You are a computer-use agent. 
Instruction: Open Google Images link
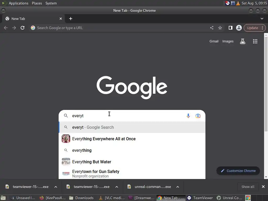228,41
